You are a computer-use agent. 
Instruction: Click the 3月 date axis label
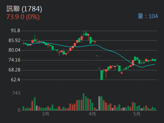(x=45, y=114)
